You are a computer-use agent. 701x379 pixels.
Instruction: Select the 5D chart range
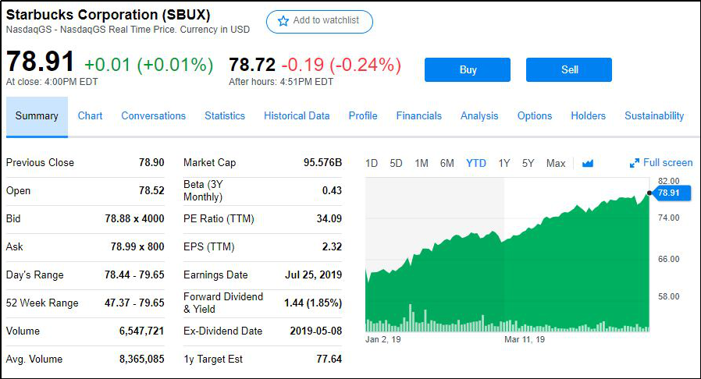396,163
